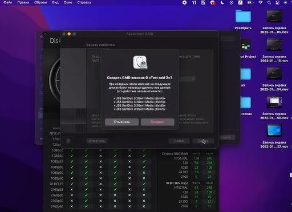Click the play circle icon in the menu bar
The image size is (292, 212).
point(232,2)
